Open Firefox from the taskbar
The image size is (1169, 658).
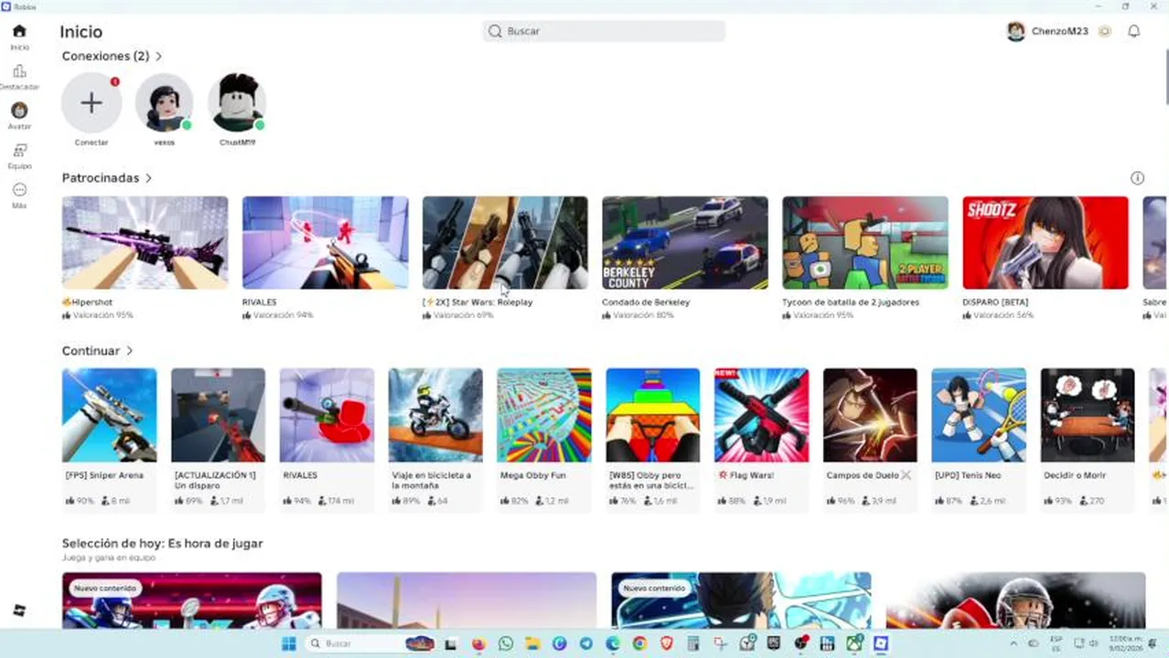tap(478, 643)
